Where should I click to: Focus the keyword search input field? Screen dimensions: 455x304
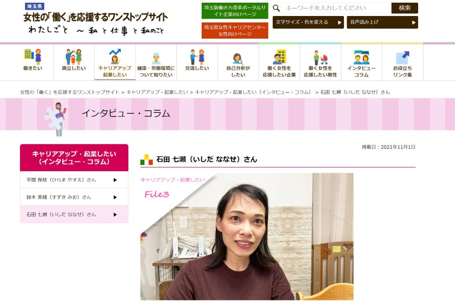click(336, 8)
